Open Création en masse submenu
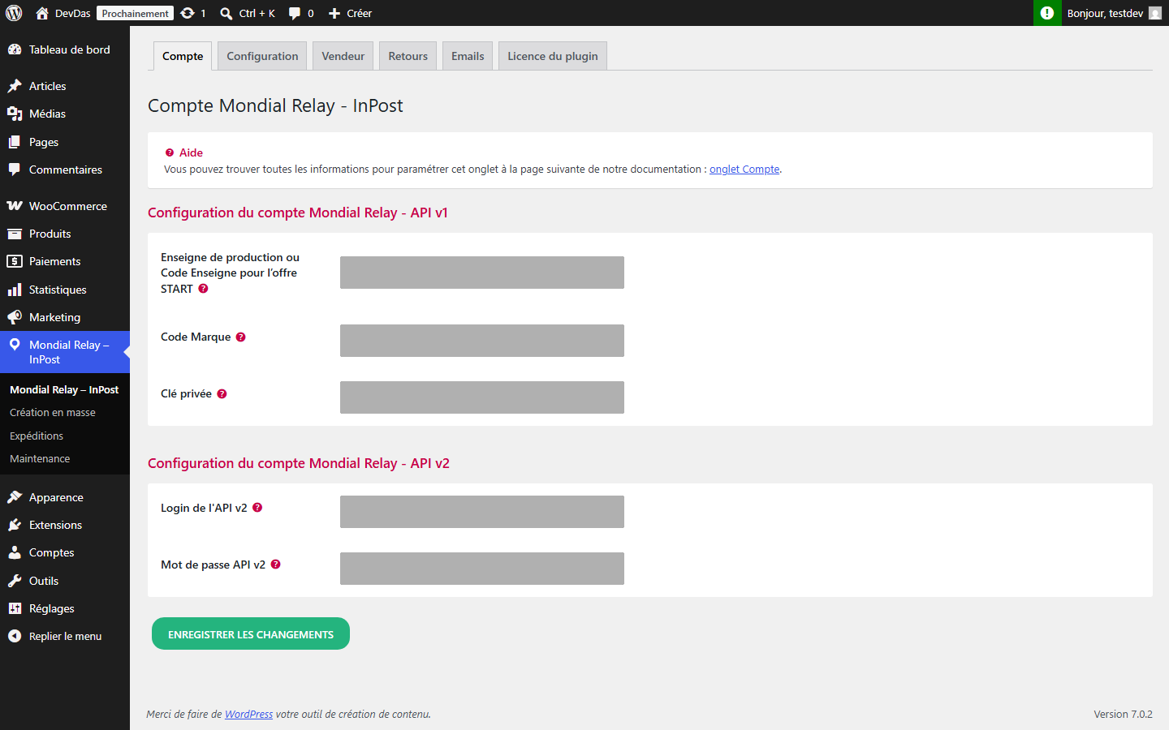Image resolution: width=1169 pixels, height=730 pixels. coord(53,413)
